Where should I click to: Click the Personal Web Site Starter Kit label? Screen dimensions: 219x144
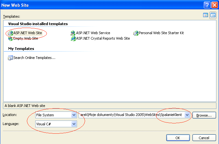pos(161,33)
